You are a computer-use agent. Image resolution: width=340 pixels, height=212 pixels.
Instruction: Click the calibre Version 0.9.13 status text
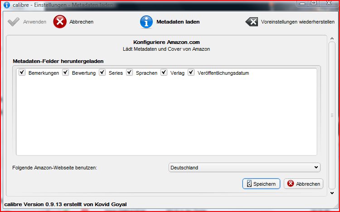[65, 204]
